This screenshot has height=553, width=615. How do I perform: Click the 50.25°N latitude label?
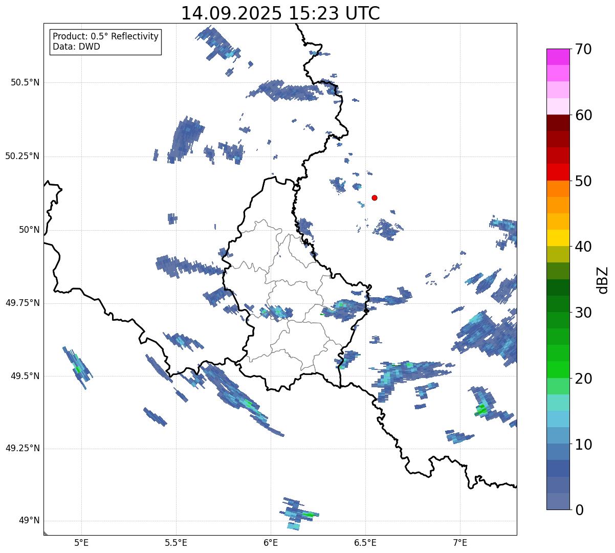point(23,156)
